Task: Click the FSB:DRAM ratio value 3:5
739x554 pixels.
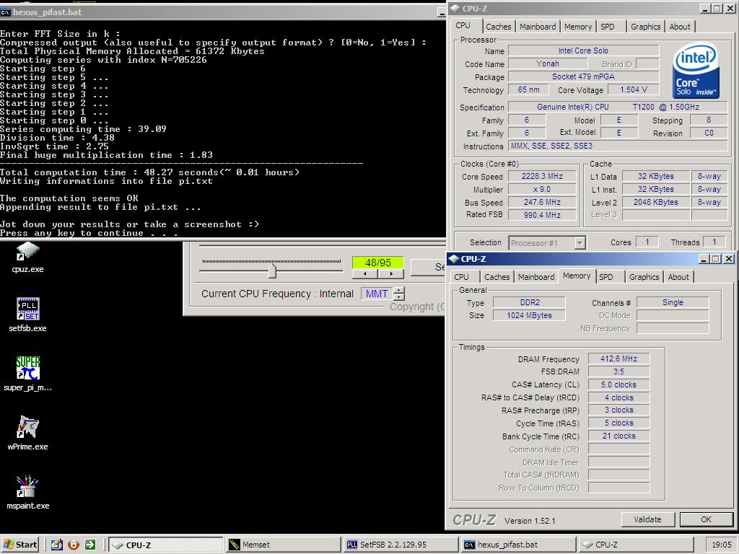Action: 618,371
